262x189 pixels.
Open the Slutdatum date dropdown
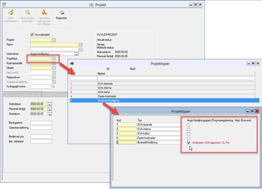tap(50, 114)
